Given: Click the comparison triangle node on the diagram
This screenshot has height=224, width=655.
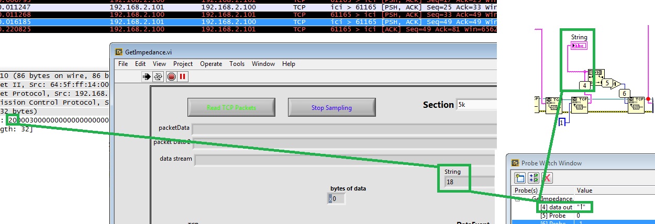Looking at the screenshot, I should point(617,83).
